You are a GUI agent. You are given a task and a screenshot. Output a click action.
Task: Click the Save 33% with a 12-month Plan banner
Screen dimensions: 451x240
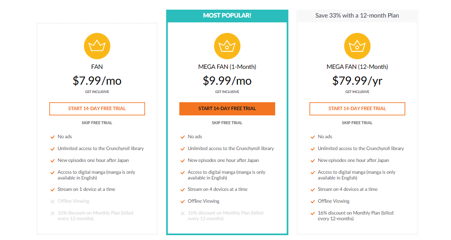click(x=357, y=15)
